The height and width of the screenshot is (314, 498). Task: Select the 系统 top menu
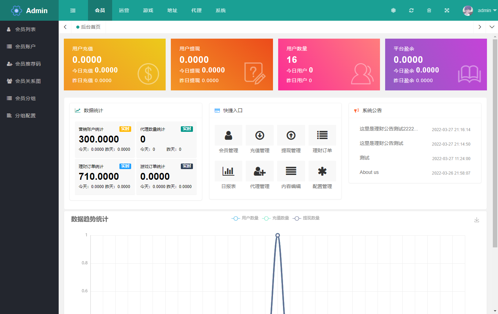[x=221, y=10]
